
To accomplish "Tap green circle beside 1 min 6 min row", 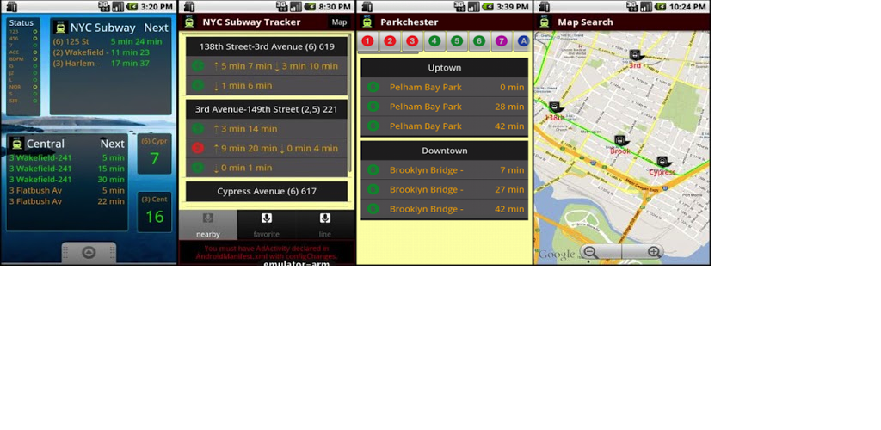I will tap(197, 85).
